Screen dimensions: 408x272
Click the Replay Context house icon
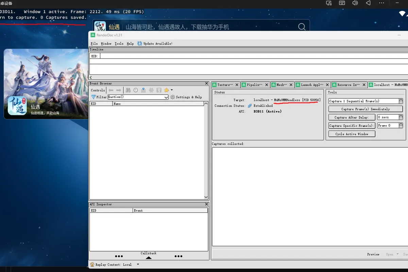click(x=92, y=265)
